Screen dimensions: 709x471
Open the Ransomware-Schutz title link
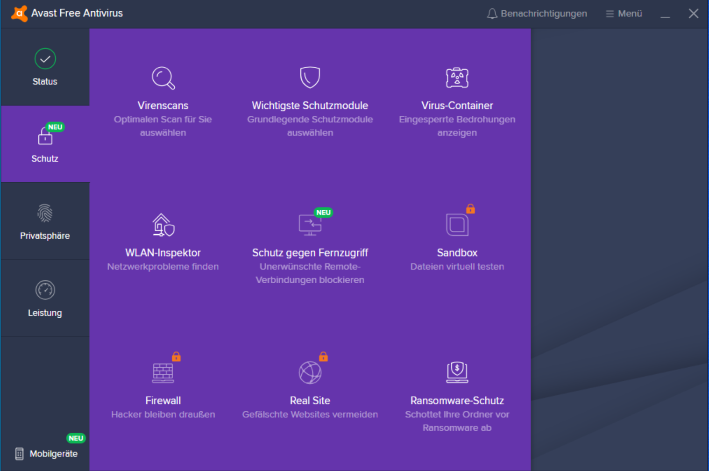coord(457,400)
